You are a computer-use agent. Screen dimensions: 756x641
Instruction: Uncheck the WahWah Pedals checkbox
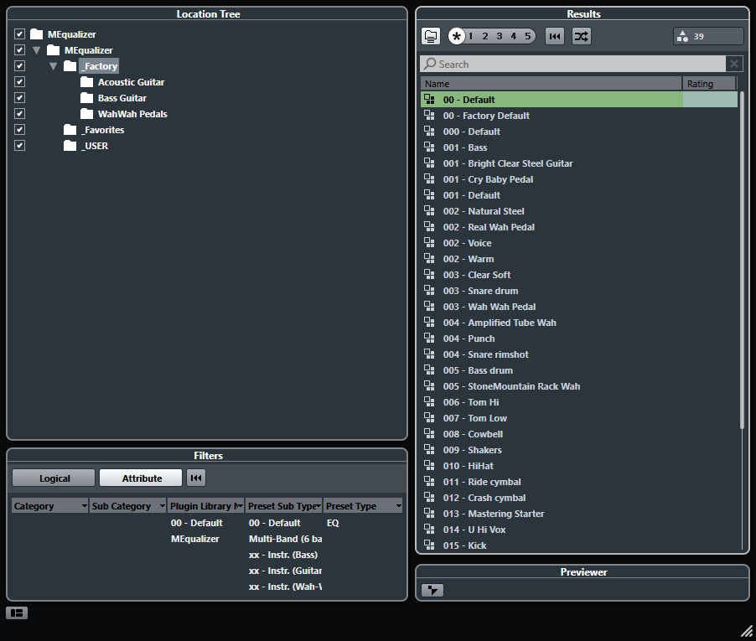(x=19, y=114)
